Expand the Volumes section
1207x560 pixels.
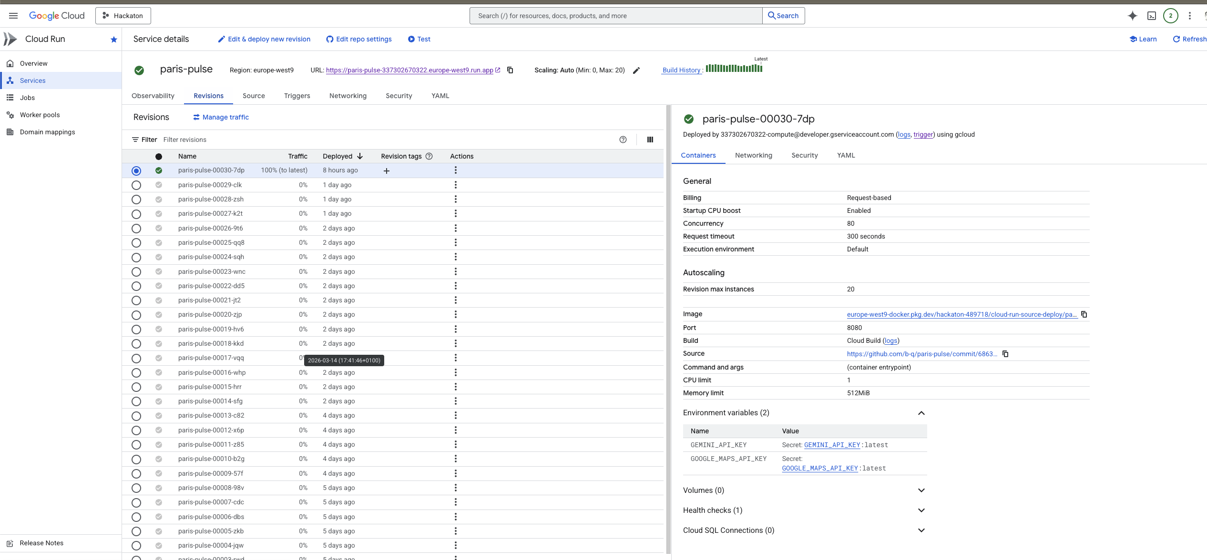[921, 490]
